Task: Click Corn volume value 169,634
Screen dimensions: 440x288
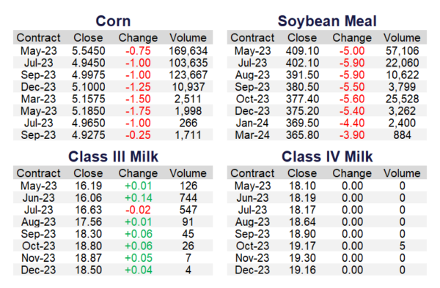Action: pyautogui.click(x=188, y=51)
